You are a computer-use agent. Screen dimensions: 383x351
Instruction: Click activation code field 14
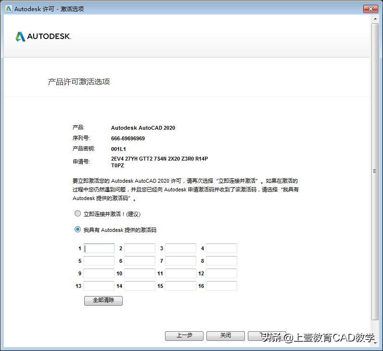click(140, 286)
